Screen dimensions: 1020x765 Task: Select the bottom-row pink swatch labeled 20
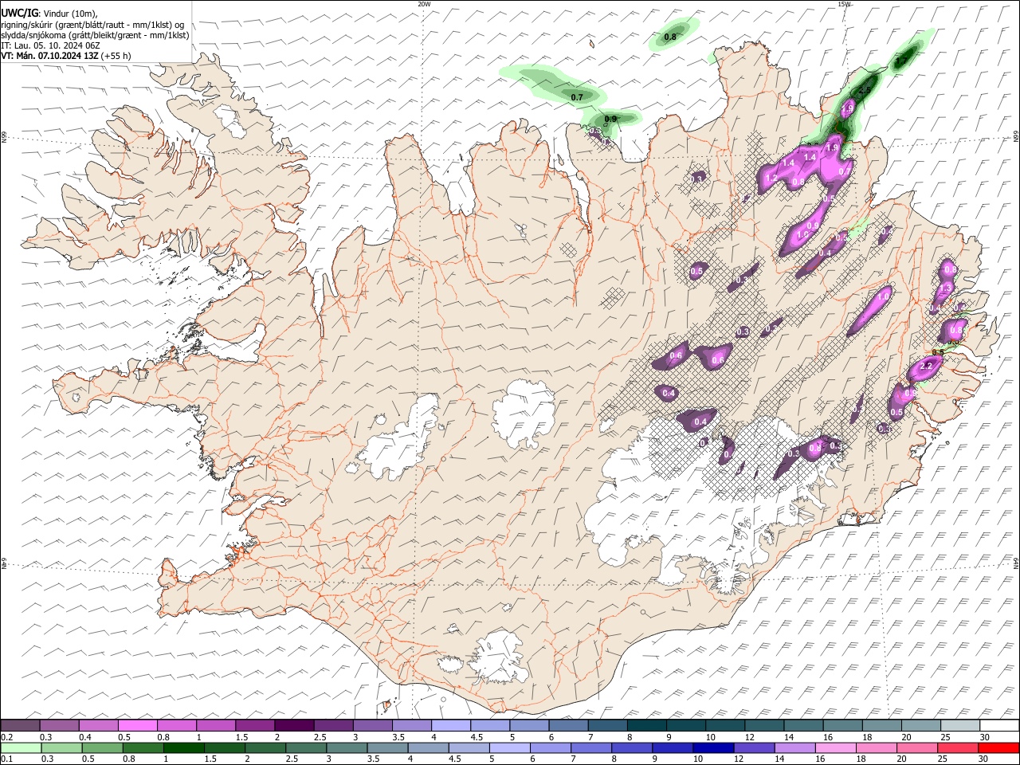coord(917,747)
